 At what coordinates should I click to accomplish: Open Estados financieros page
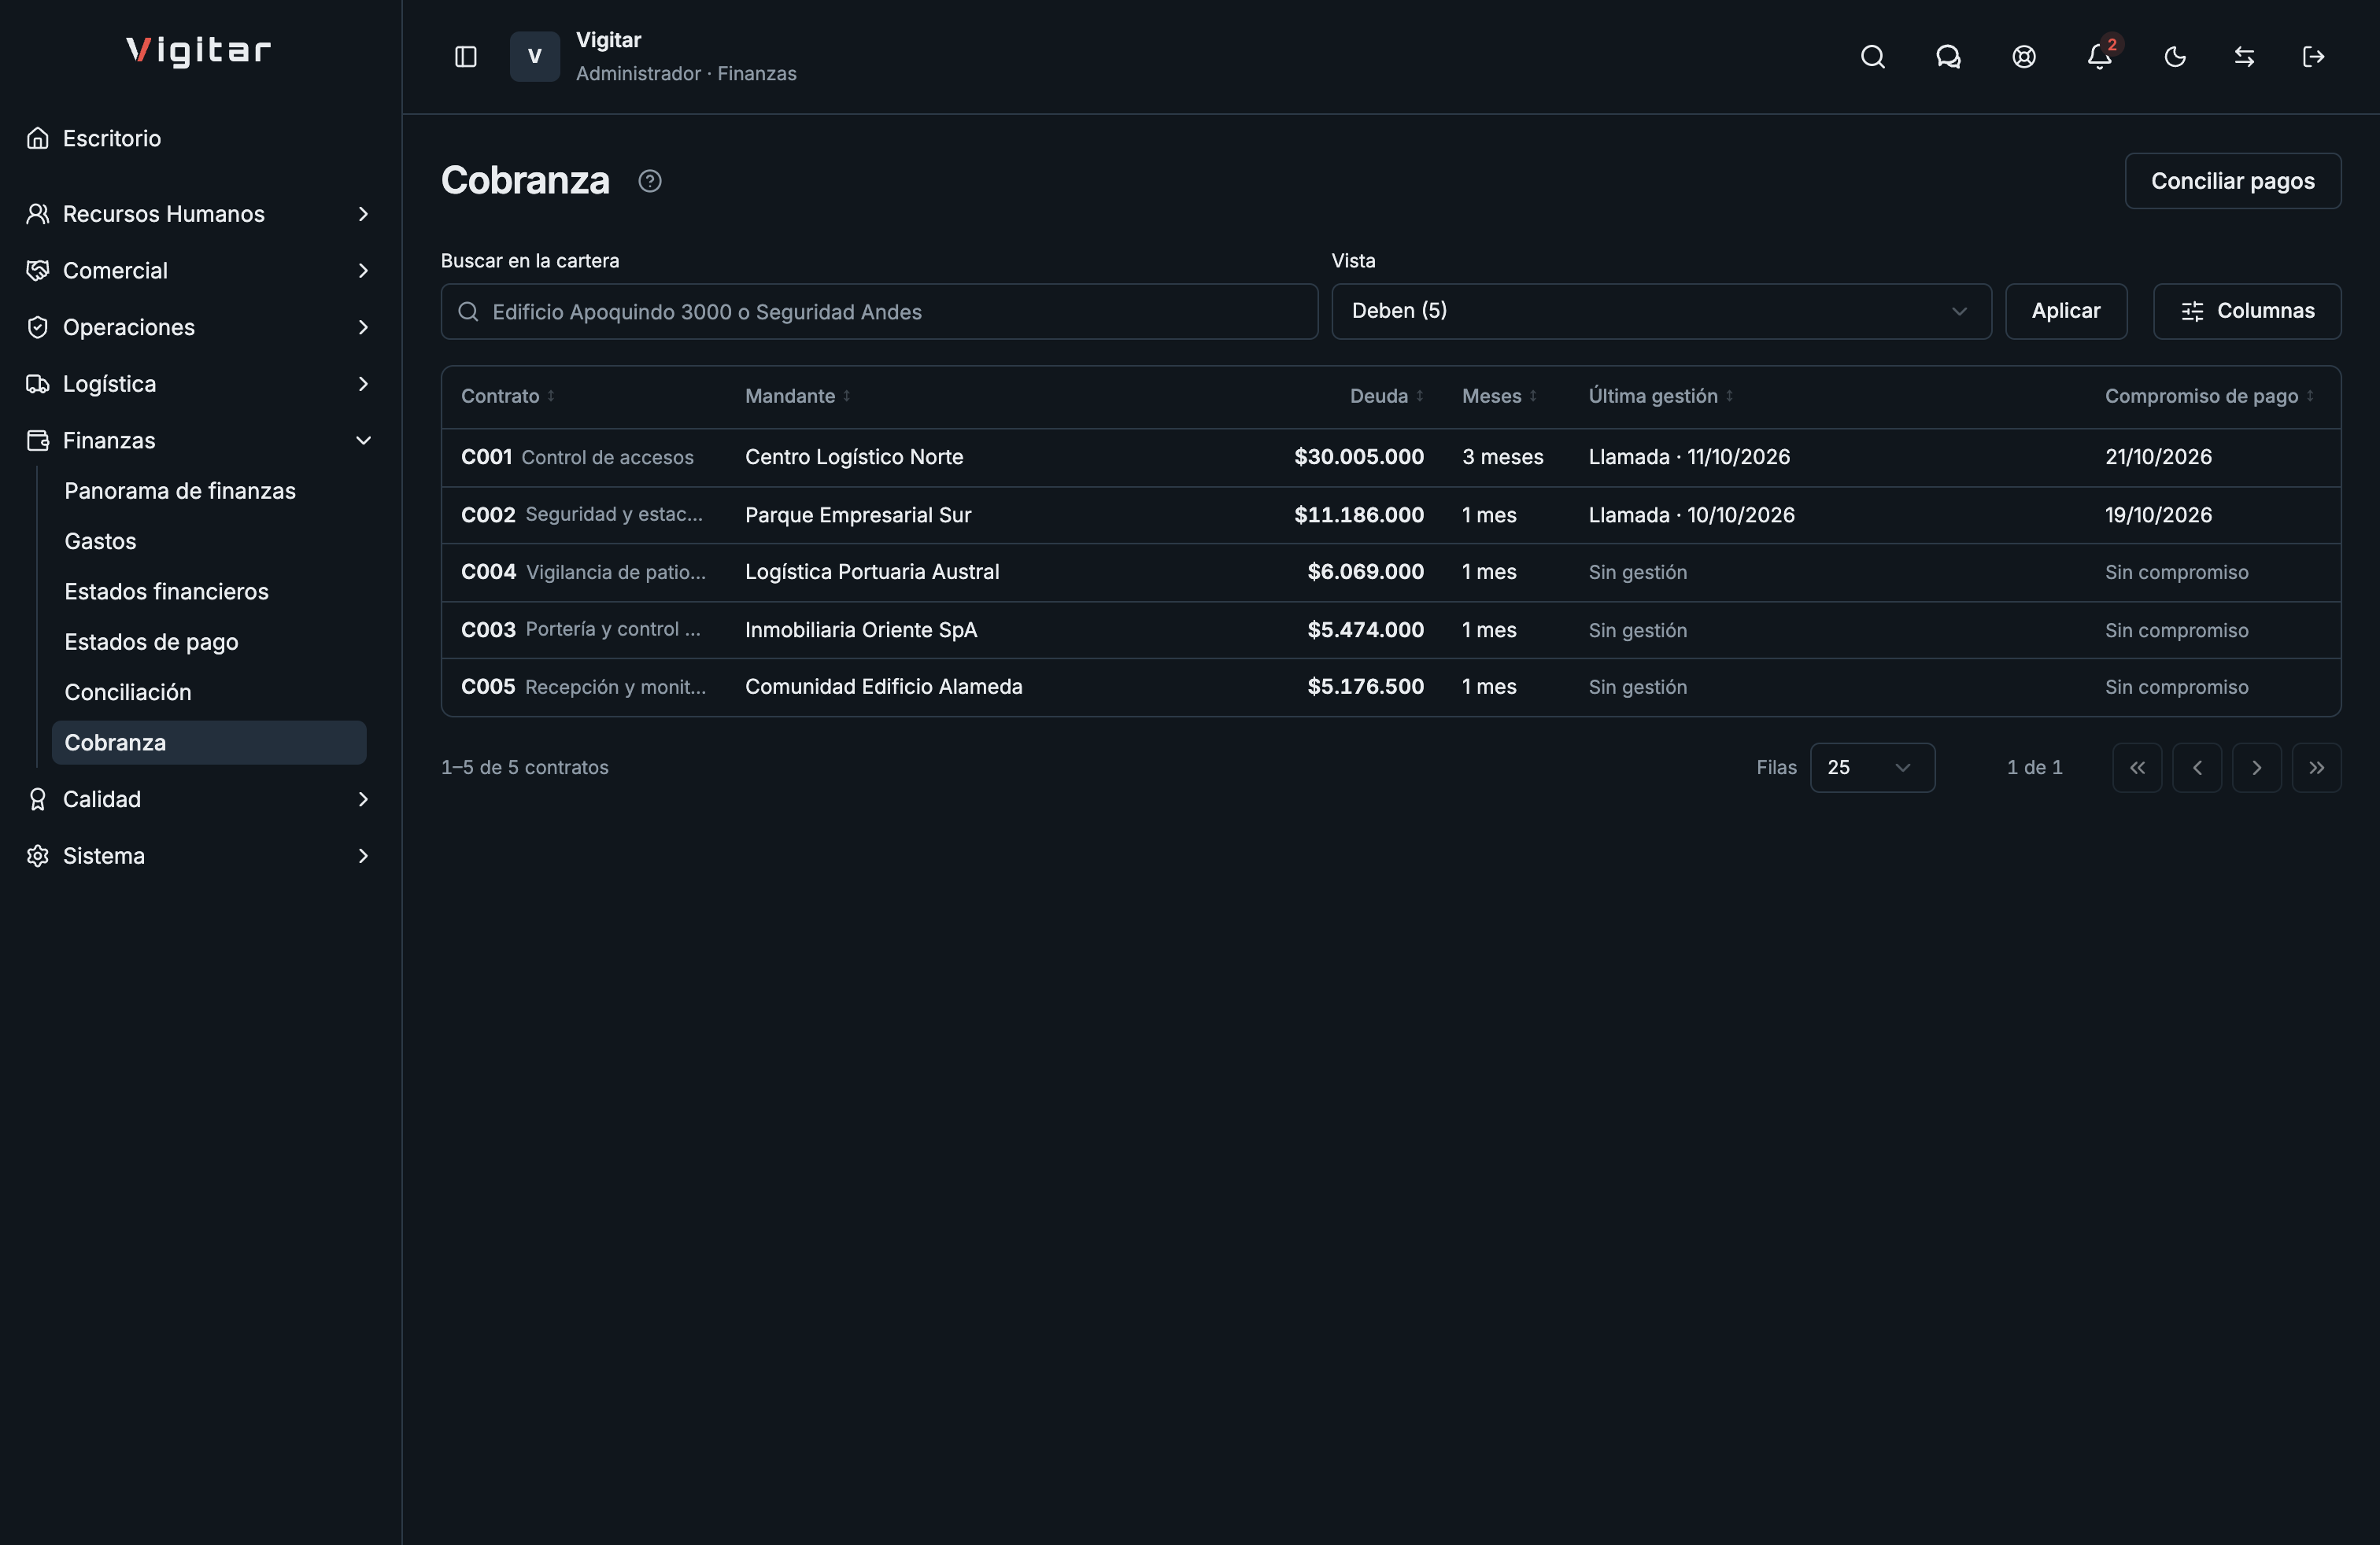(x=209, y=592)
